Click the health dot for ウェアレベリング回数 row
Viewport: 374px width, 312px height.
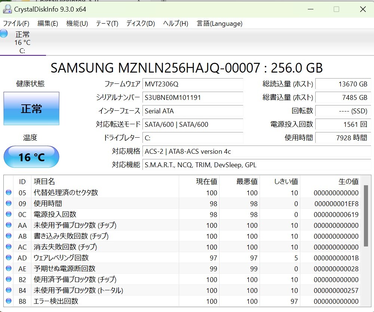point(9,258)
